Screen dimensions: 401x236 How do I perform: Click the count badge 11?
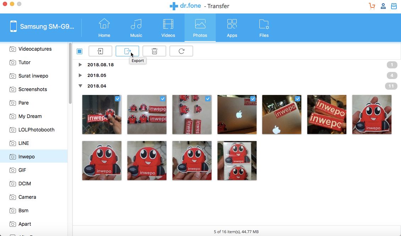(x=391, y=86)
